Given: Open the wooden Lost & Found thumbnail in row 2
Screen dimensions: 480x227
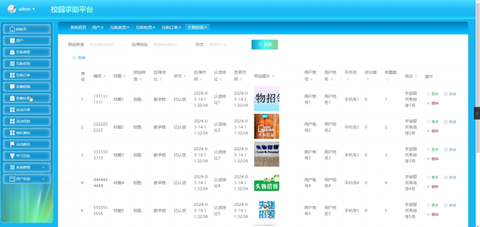Looking at the screenshot, I should (x=266, y=126).
